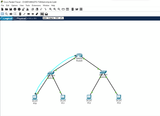Click the PC2 computer

(89, 97)
